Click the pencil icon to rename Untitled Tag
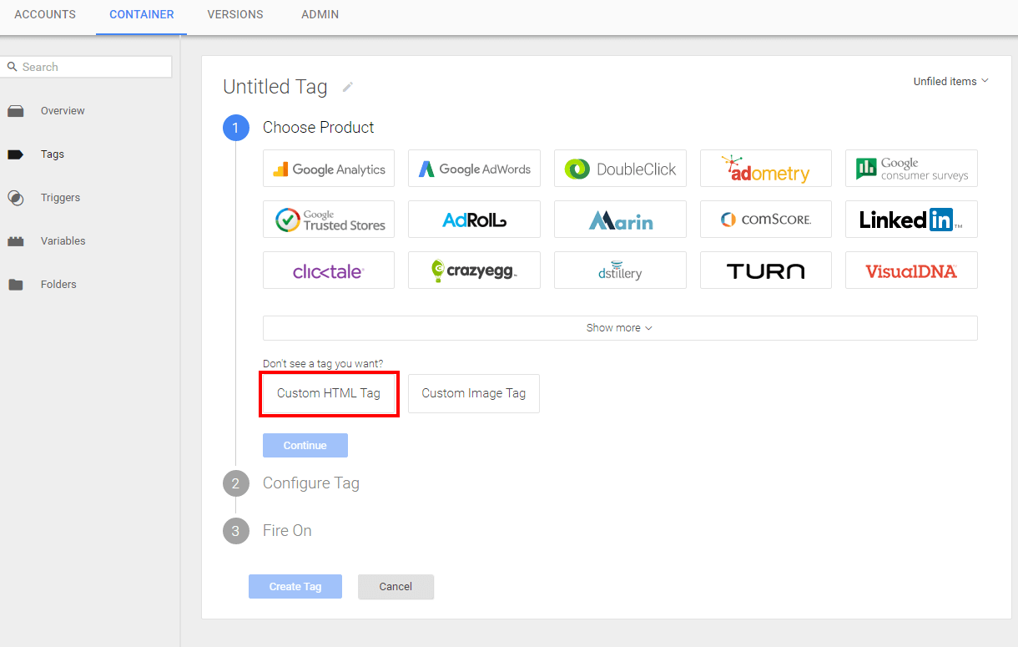Image resolution: width=1018 pixels, height=647 pixels. [348, 87]
